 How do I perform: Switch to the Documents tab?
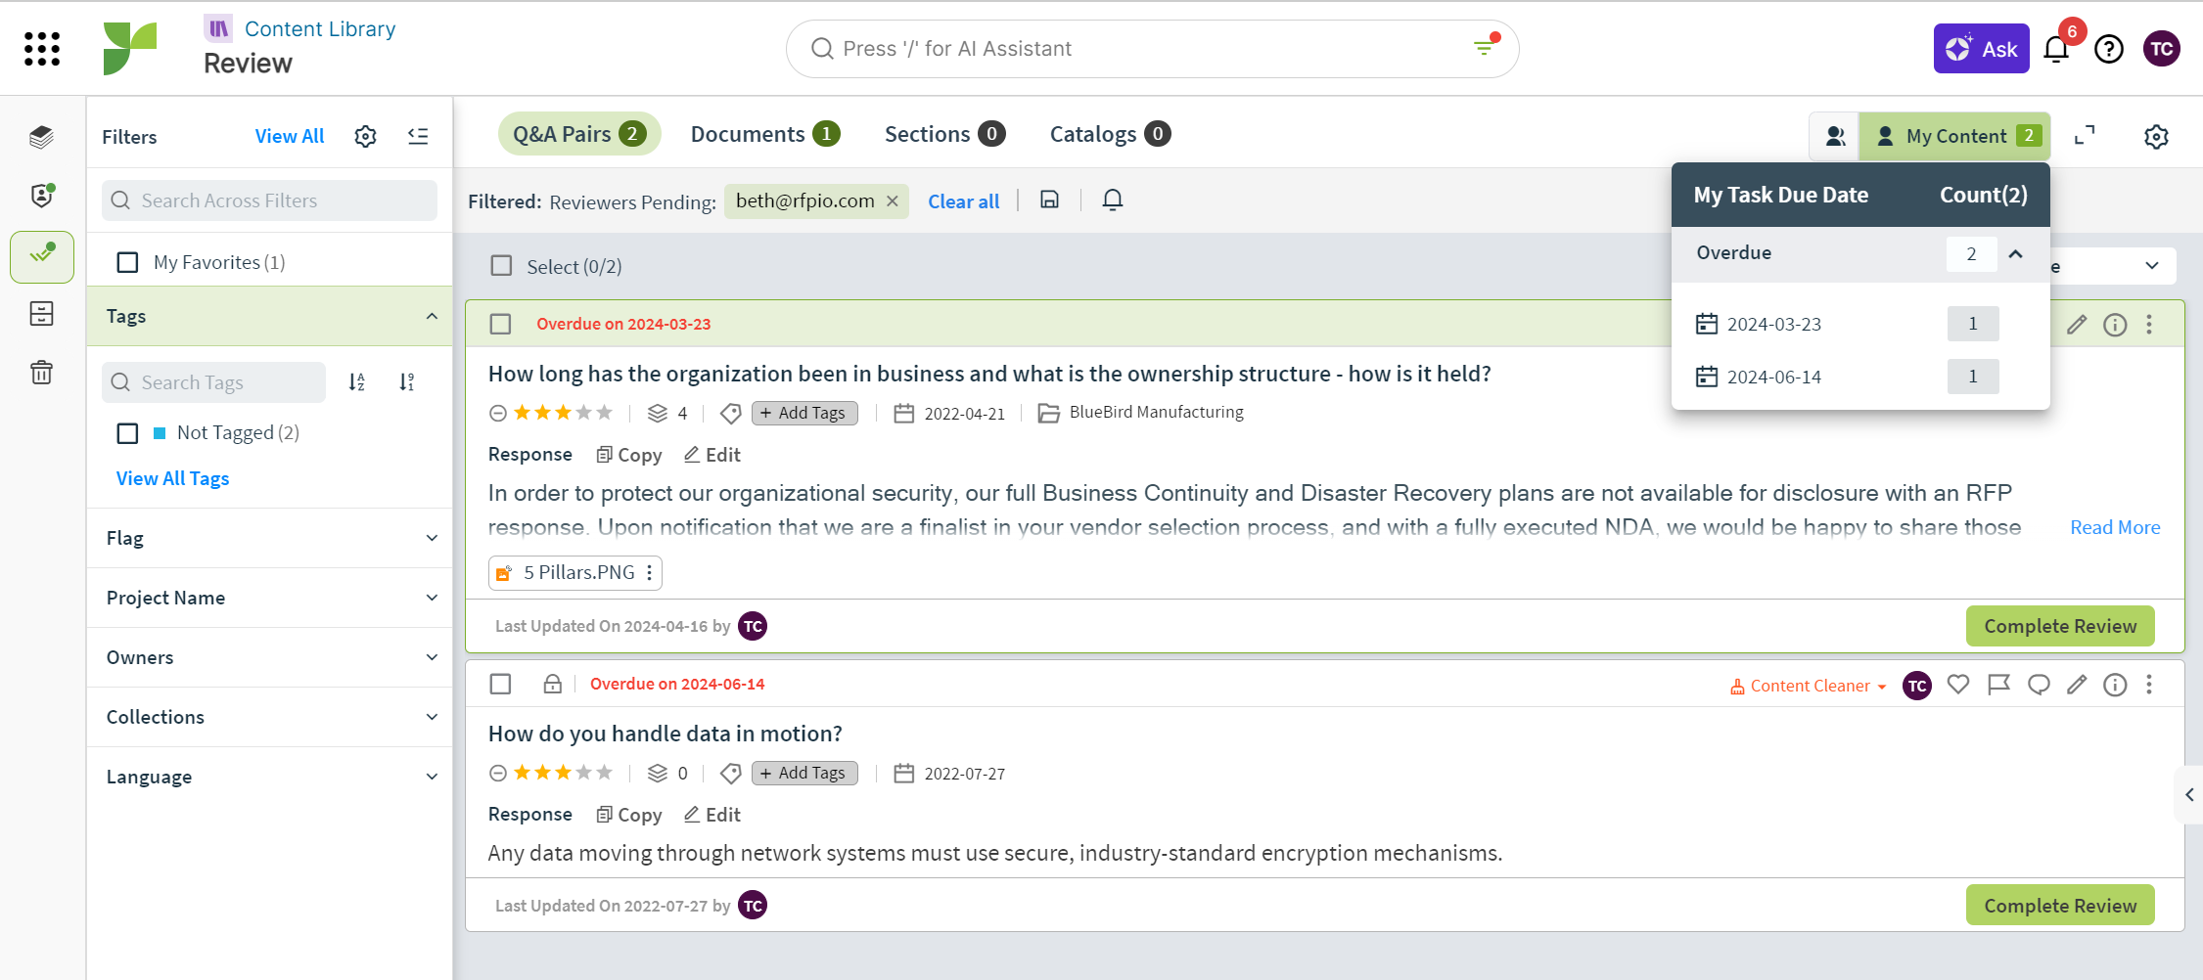pos(765,134)
